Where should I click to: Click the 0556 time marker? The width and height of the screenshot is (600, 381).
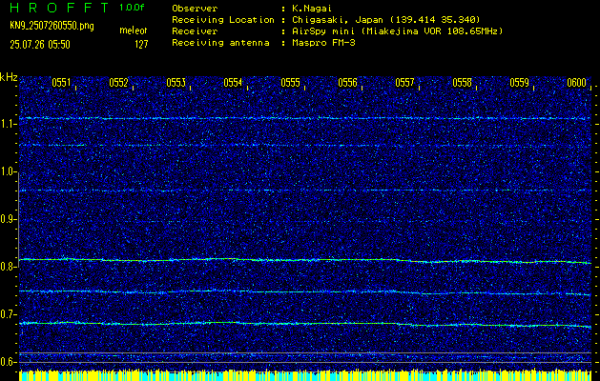pos(347,83)
